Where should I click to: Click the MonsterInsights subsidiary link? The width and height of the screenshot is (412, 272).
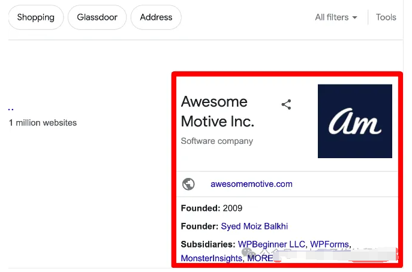tap(210, 256)
